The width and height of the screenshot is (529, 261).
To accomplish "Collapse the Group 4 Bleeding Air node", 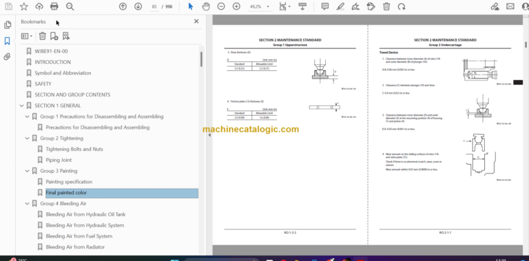I will [x=28, y=204].
